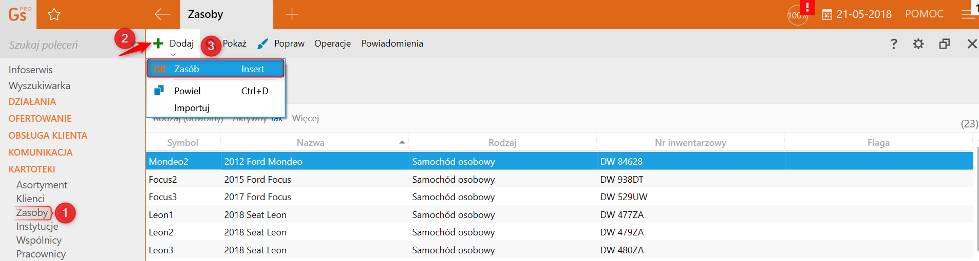Viewport: 979px width, 261px height.
Task: Click the Szukaj poleceń search field
Action: 57,45
